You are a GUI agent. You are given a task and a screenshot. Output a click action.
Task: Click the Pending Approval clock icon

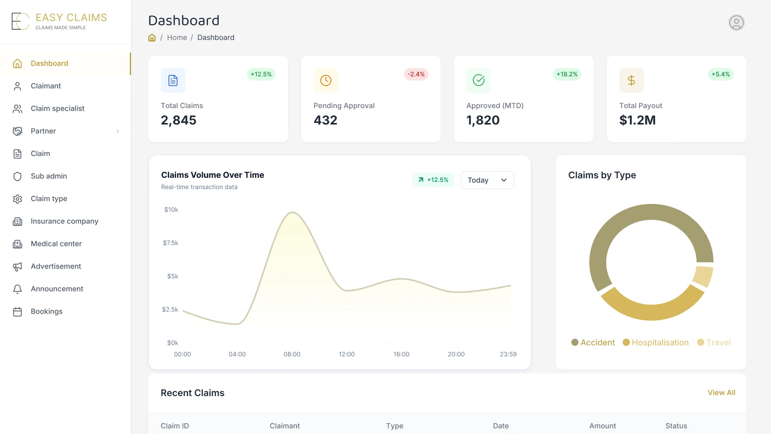coord(326,80)
